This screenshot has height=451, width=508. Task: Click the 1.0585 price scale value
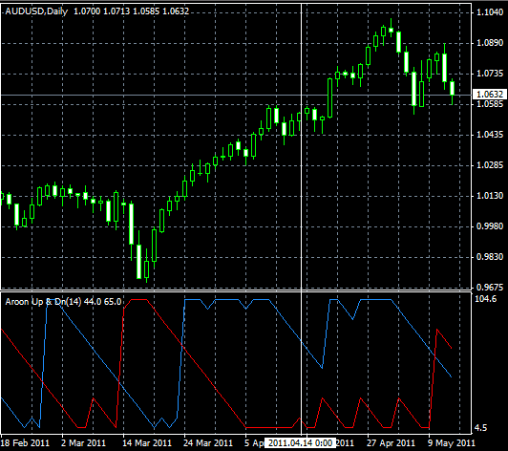(490, 104)
